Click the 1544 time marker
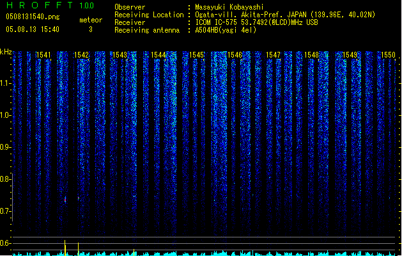Image resolution: width=402 pixels, height=256 pixels. pyautogui.click(x=158, y=55)
